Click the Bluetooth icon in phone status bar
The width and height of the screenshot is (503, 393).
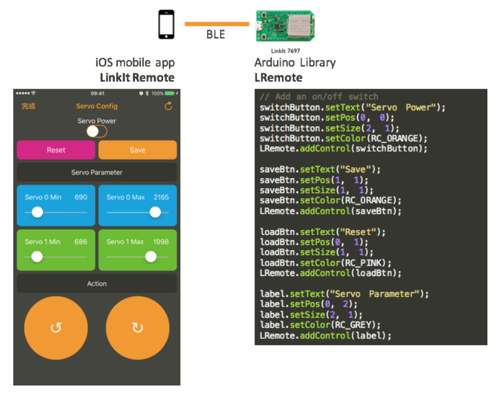point(147,93)
